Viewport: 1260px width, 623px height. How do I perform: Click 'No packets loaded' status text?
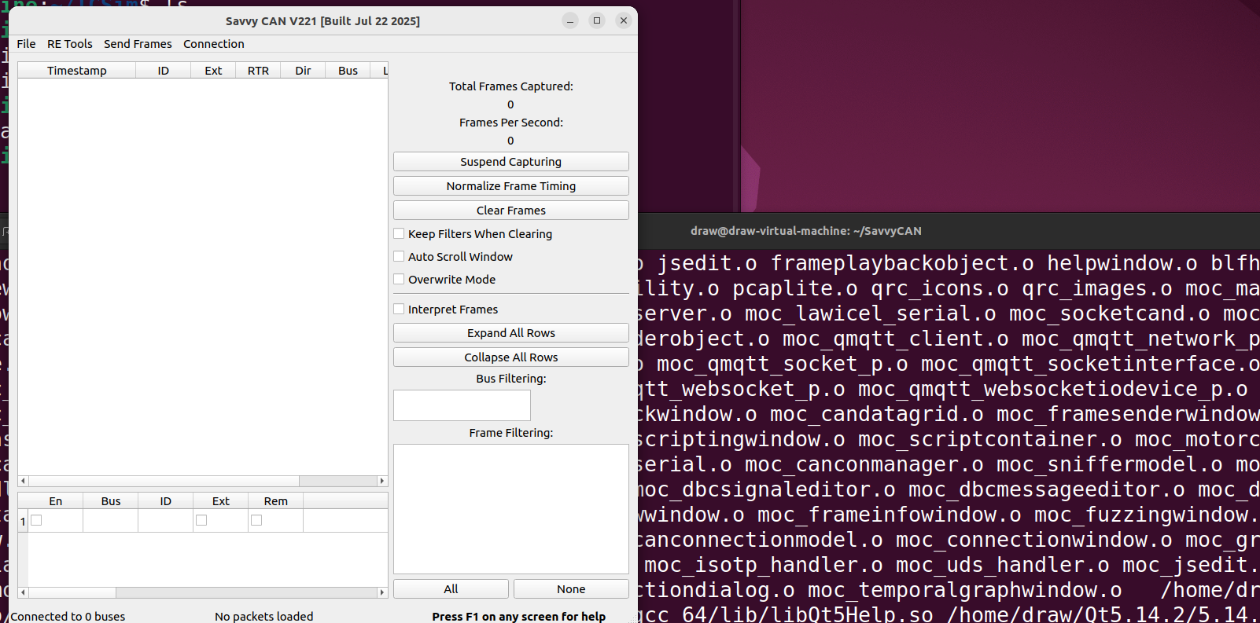pyautogui.click(x=264, y=617)
